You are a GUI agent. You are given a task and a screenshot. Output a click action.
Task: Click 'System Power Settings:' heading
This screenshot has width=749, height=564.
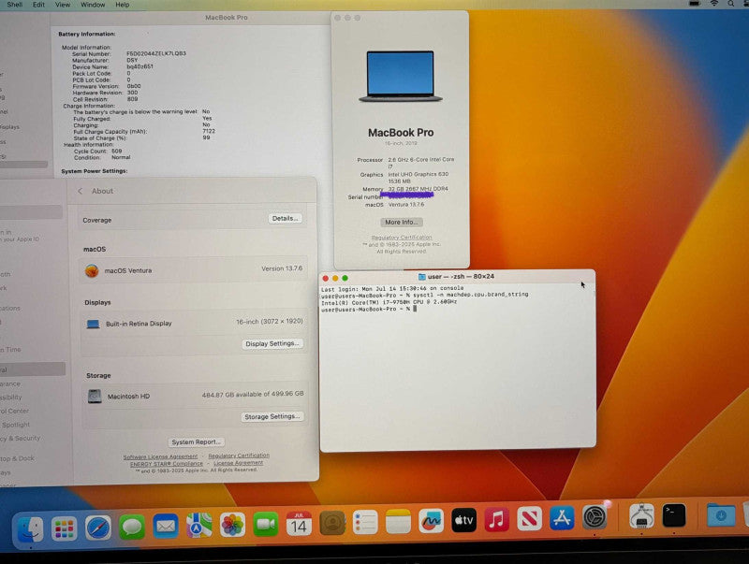click(95, 171)
